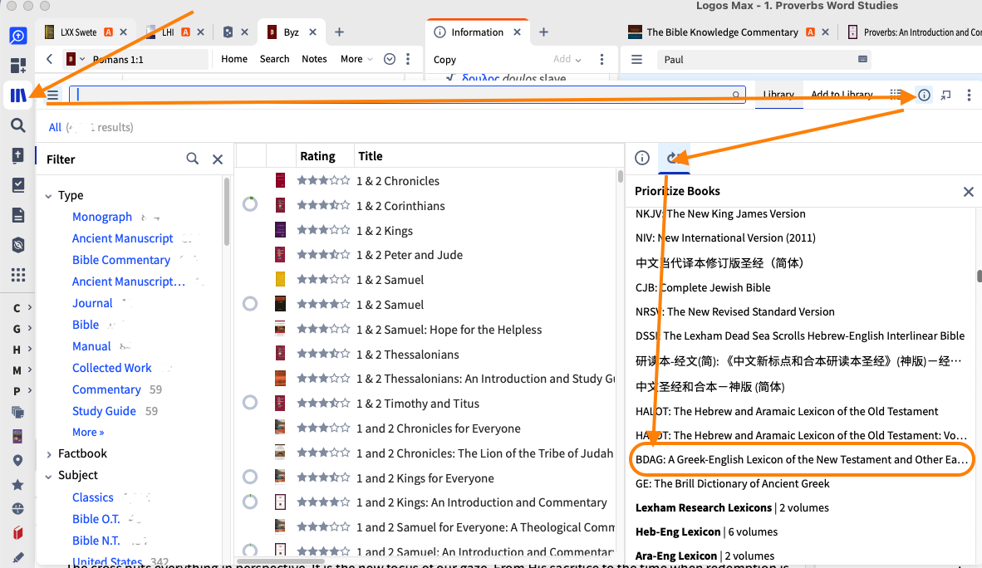982x568 pixels.
Task: Open The Bible Knowledge Commentary tab
Action: click(x=721, y=32)
